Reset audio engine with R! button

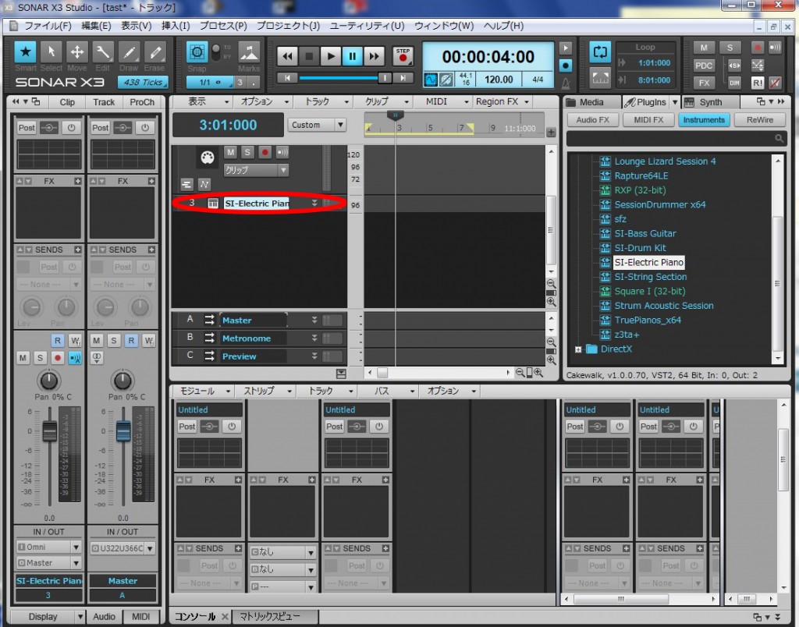(x=757, y=83)
